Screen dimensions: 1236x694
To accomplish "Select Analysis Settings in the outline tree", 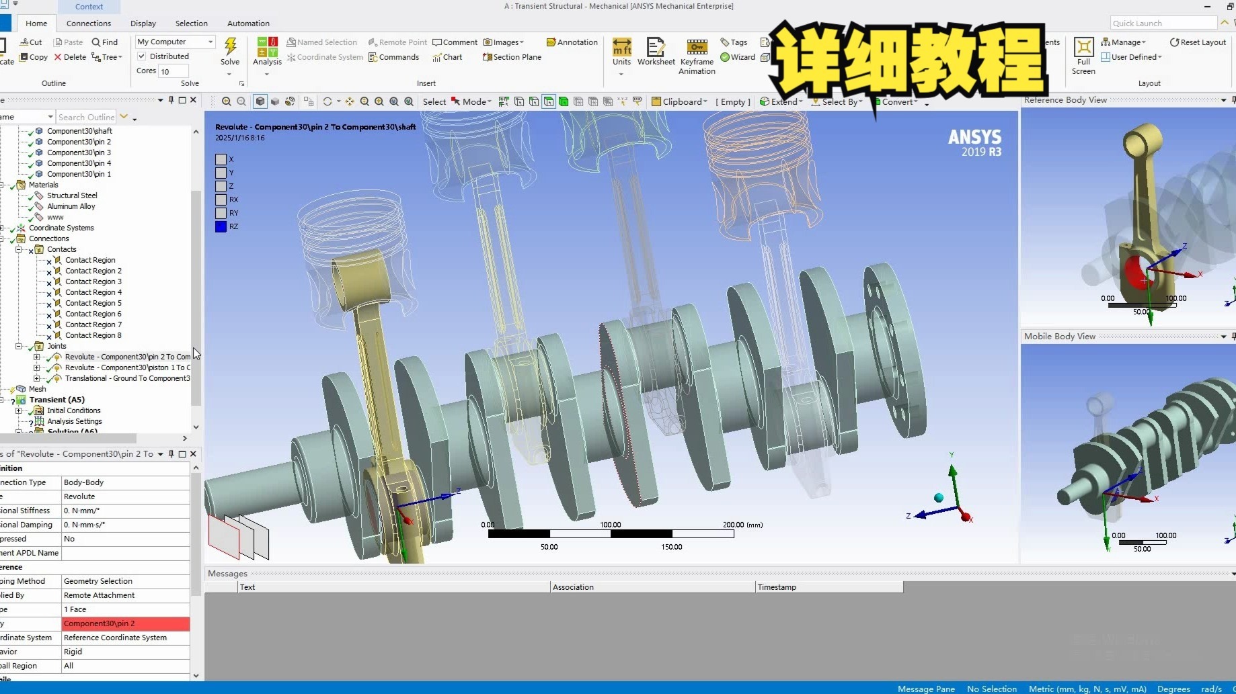I will (75, 421).
